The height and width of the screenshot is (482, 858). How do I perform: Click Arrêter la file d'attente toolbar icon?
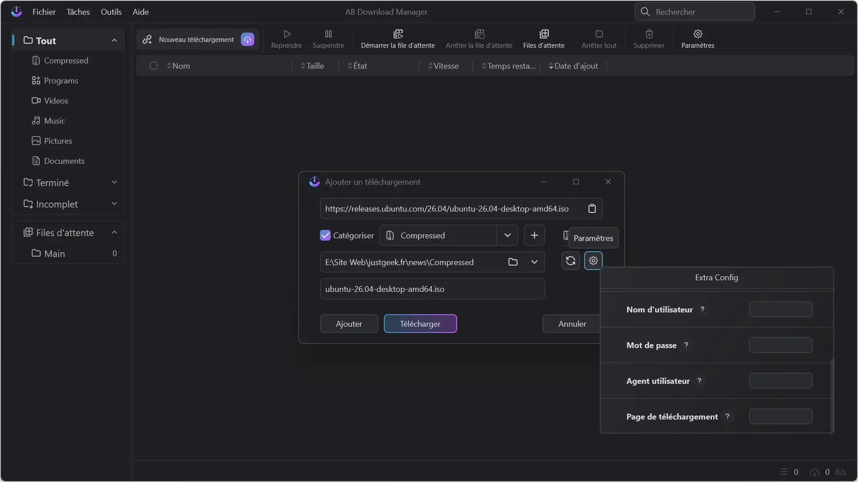pyautogui.click(x=479, y=34)
